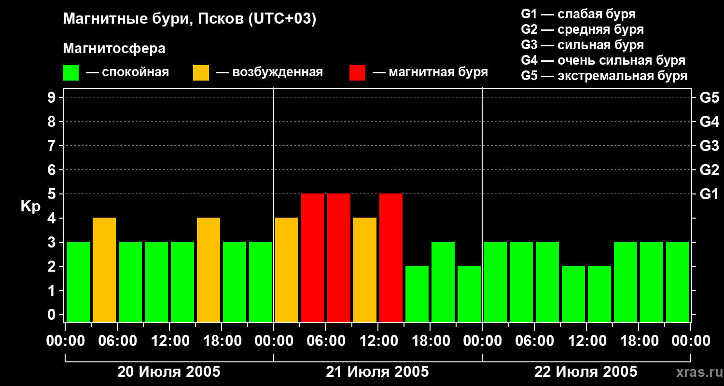
Task: Click the date label 22 Июля 2005
Action: tap(586, 372)
